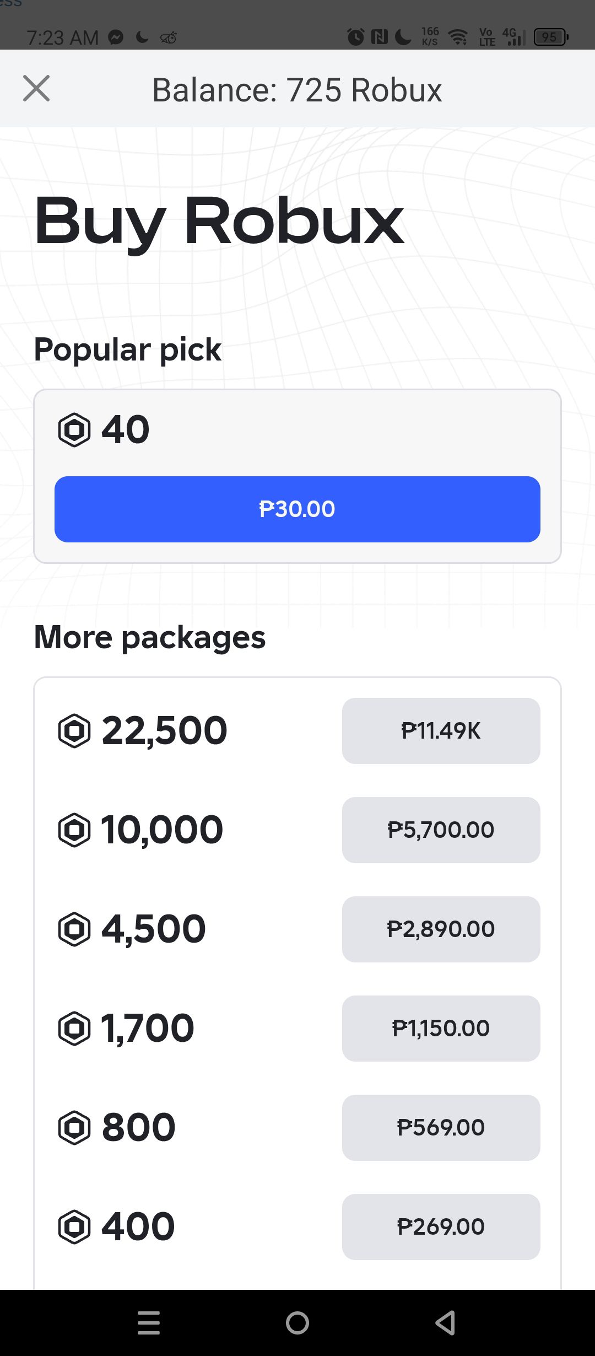The width and height of the screenshot is (595, 1356).
Task: Tap the battery indicator in status bar
Action: pos(551,37)
